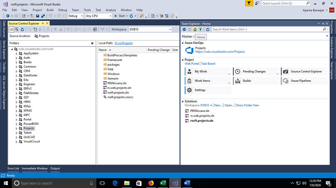Click the Team Explorer Refresh icon
This screenshot has width=336, height=188.
click(208, 29)
